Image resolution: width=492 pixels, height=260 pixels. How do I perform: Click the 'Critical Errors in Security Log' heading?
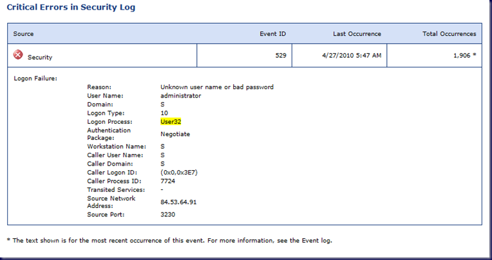71,7
